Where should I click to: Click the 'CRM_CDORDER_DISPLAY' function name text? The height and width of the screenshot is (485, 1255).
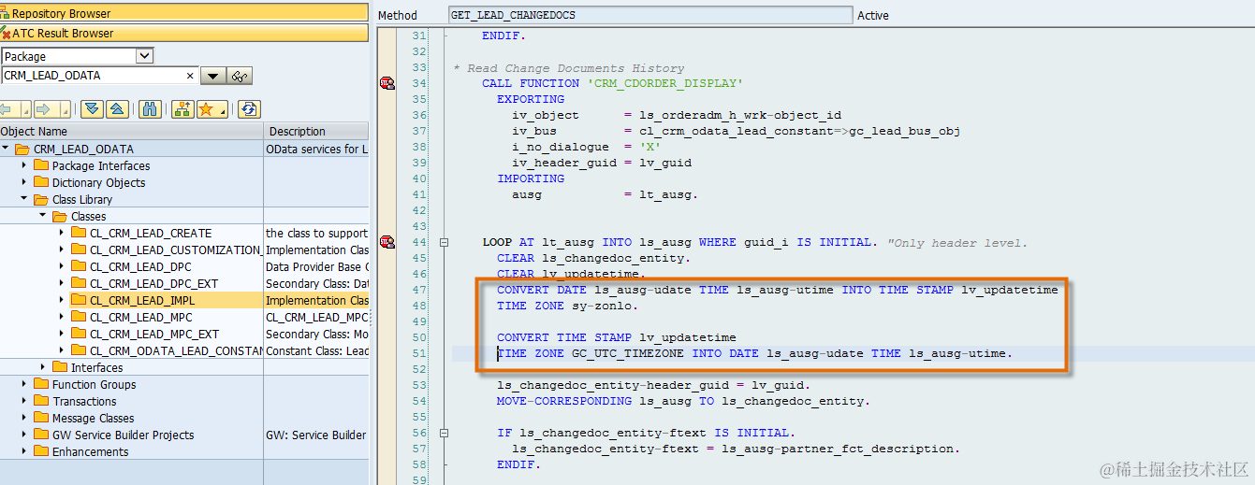[x=664, y=83]
